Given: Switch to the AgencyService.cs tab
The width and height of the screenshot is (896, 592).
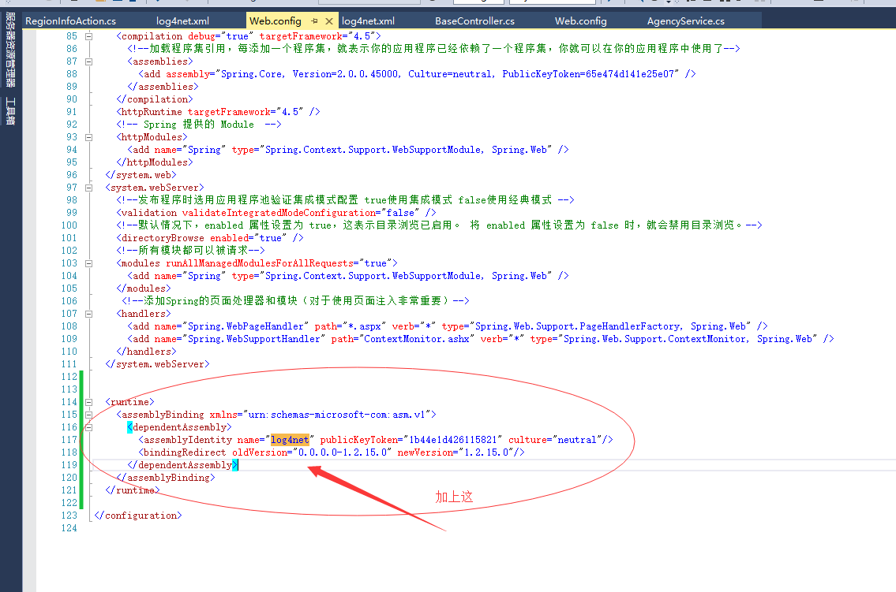Looking at the screenshot, I should 686,21.
